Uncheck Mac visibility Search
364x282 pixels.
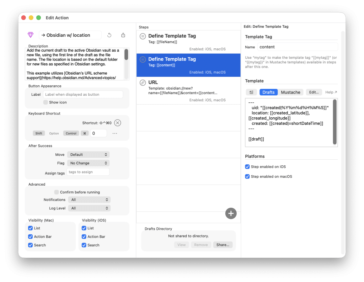coord(31,245)
